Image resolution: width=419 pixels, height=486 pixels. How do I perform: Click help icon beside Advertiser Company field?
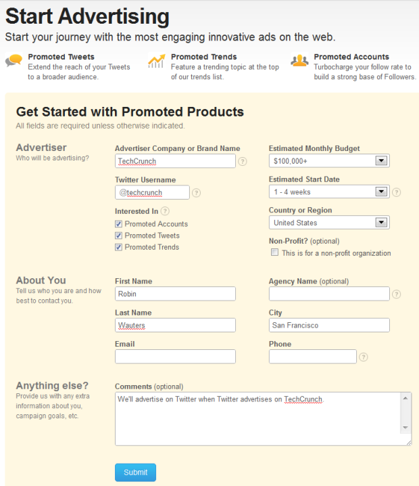243,162
